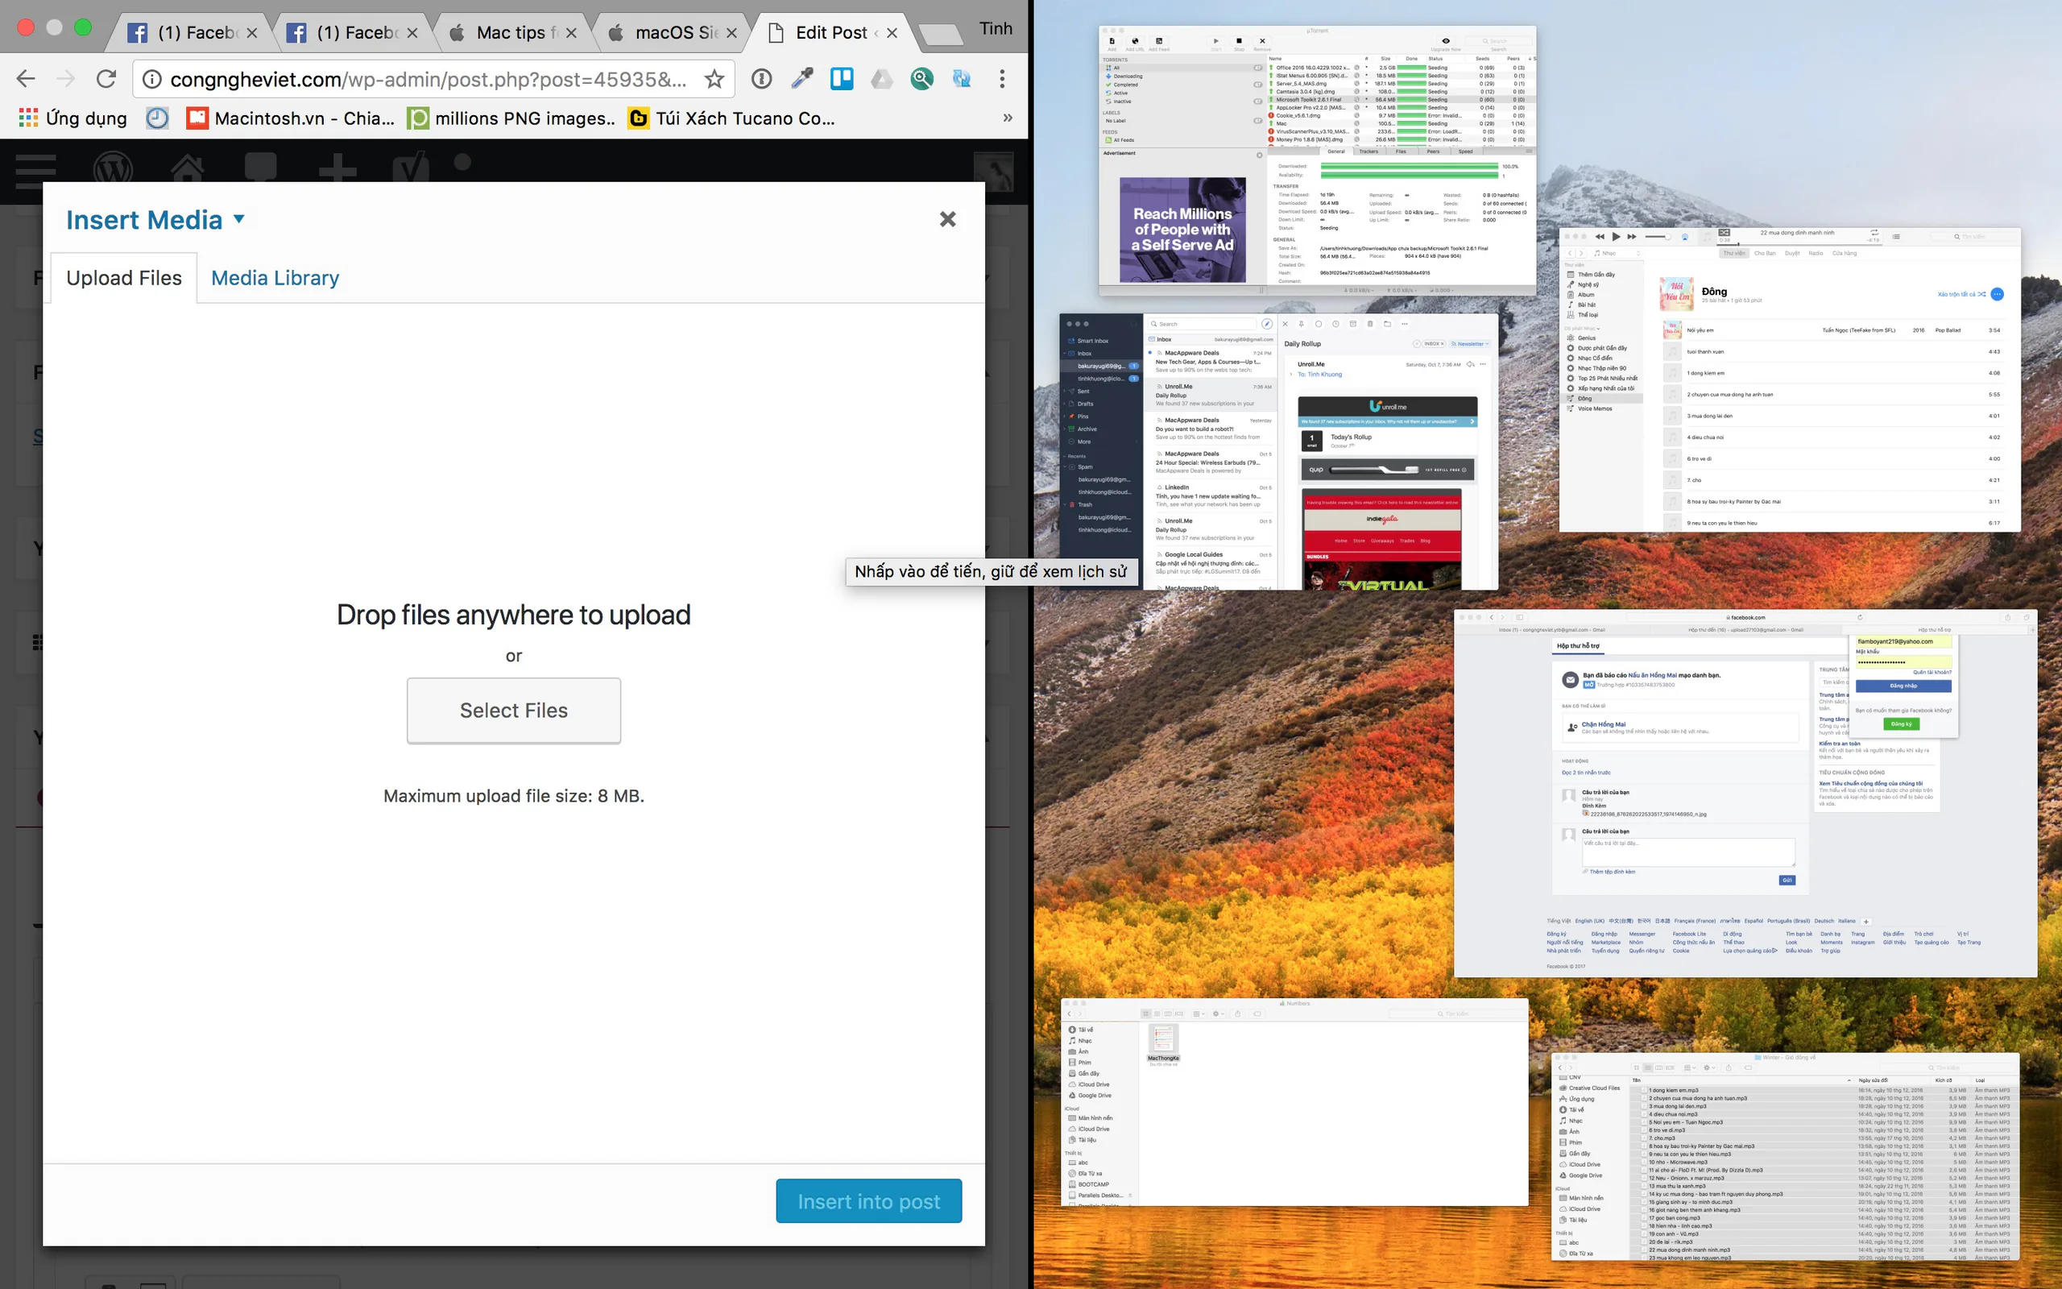Click Insert into post button
This screenshot has height=1289, width=2062.
(869, 1201)
